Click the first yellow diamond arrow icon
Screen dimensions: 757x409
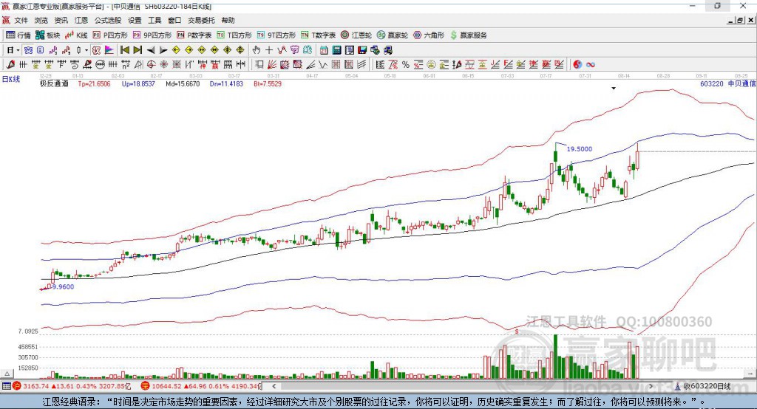pos(176,50)
